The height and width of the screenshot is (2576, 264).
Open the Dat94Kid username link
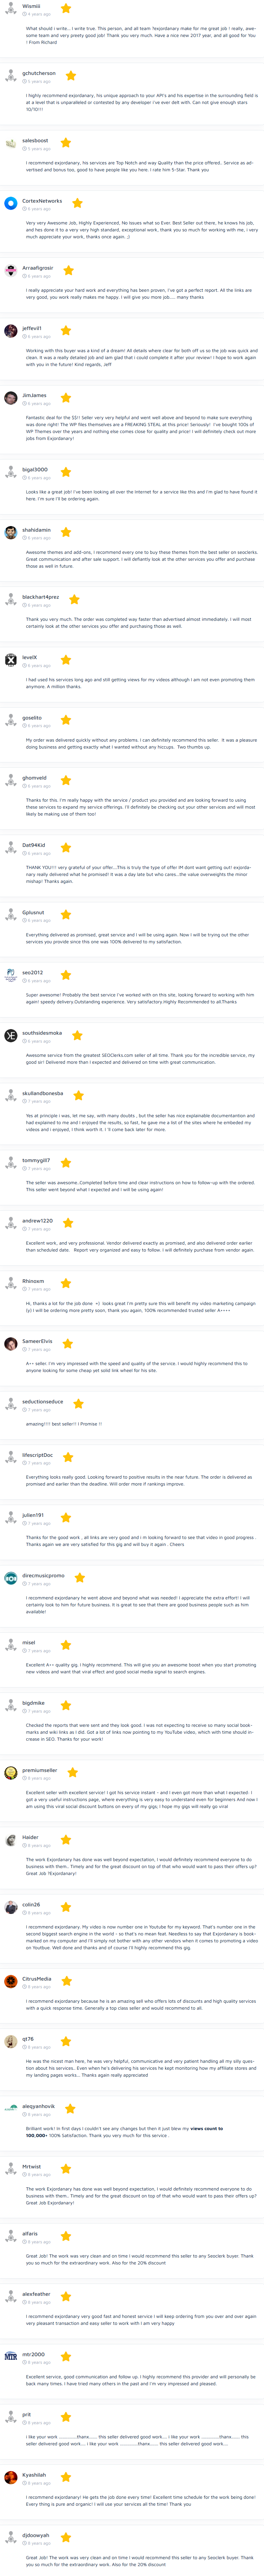[x=33, y=845]
